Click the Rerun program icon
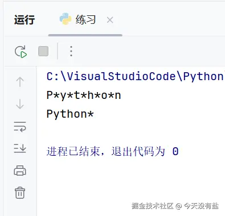This screenshot has width=225, height=216. click(x=21, y=51)
